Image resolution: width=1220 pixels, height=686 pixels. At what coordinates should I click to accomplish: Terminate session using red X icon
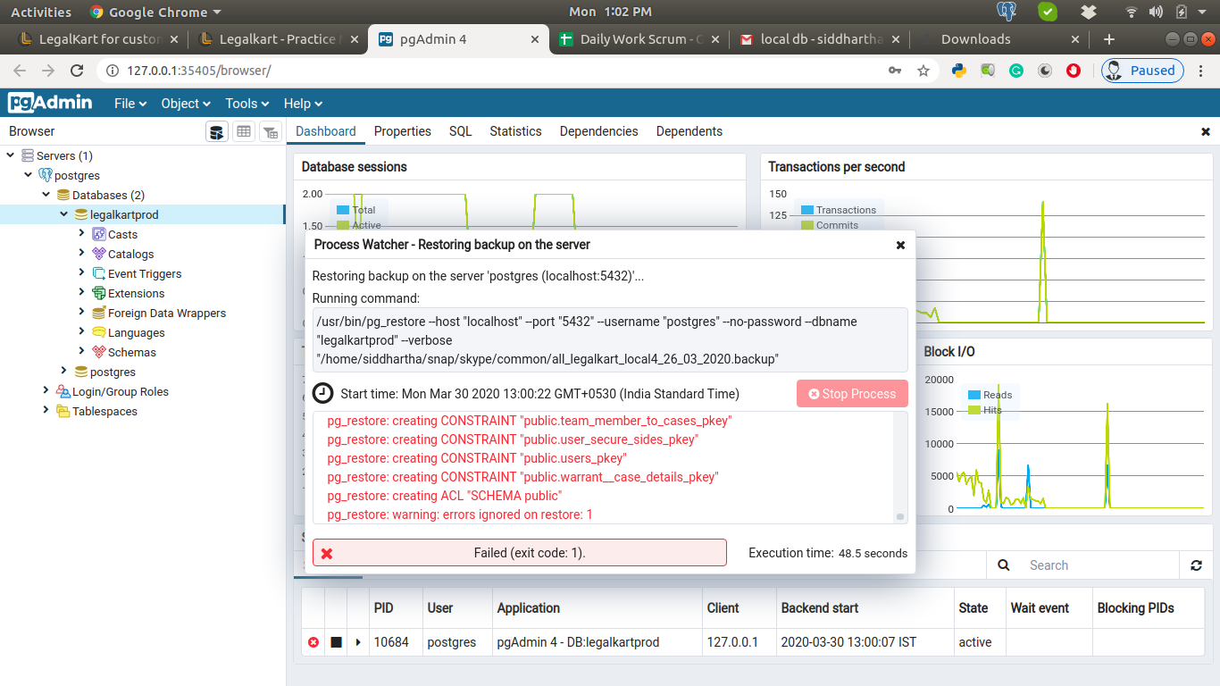click(x=313, y=642)
